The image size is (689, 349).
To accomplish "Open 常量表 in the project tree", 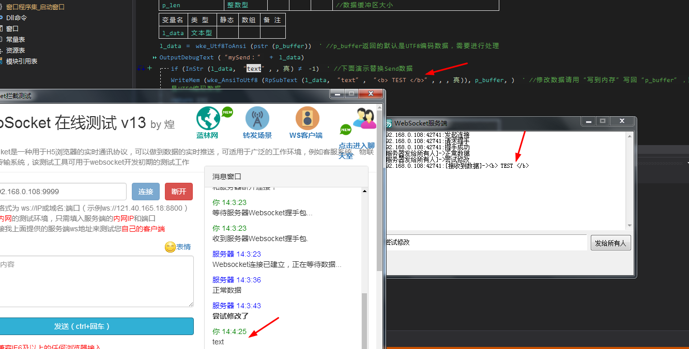I will coord(15,39).
